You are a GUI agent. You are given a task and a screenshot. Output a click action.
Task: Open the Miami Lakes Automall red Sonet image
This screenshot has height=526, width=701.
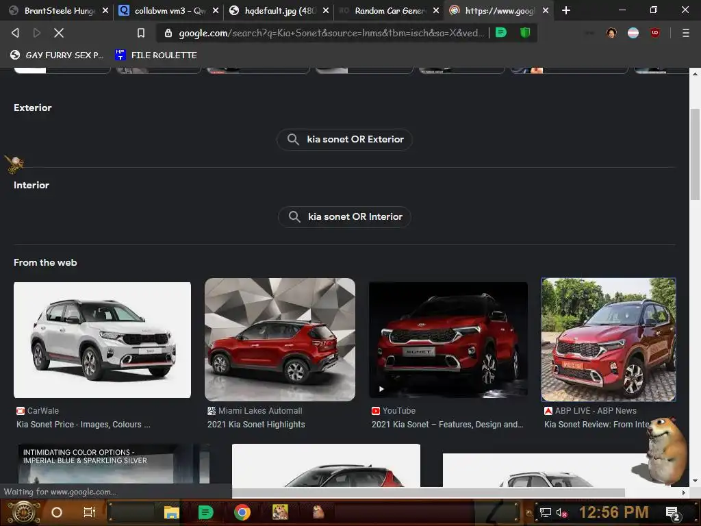(x=280, y=340)
